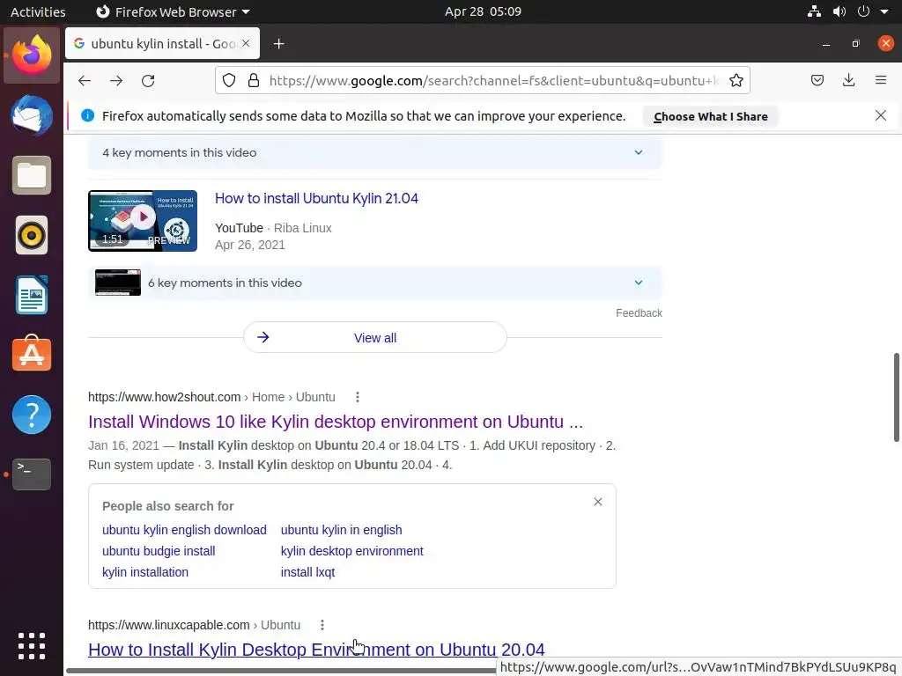Bookmark this page with the star
Screen dimensions: 902x676
tap(736, 80)
